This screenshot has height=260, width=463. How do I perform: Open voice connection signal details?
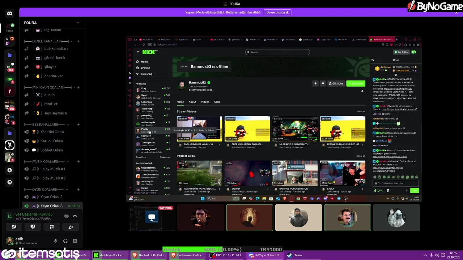10,216
